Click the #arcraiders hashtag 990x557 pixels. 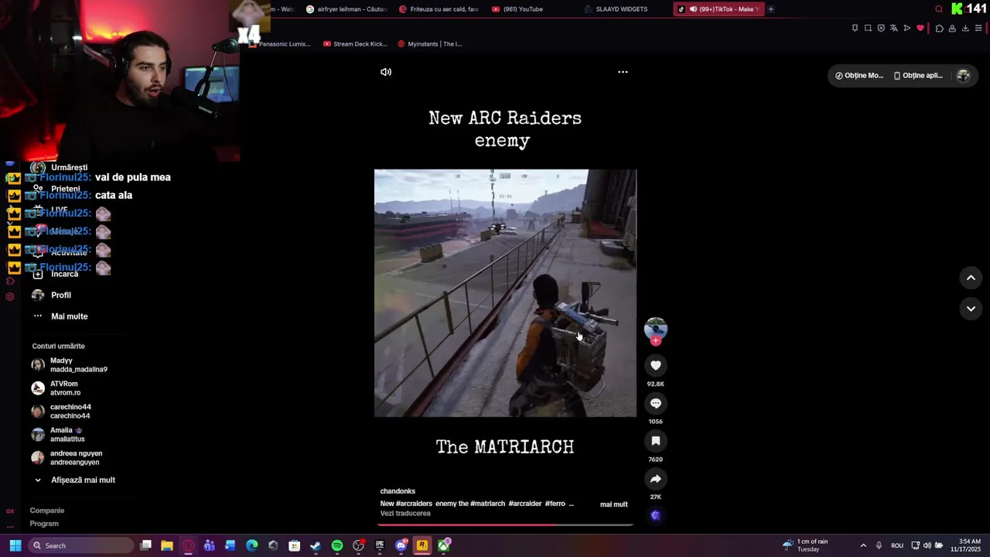(414, 504)
